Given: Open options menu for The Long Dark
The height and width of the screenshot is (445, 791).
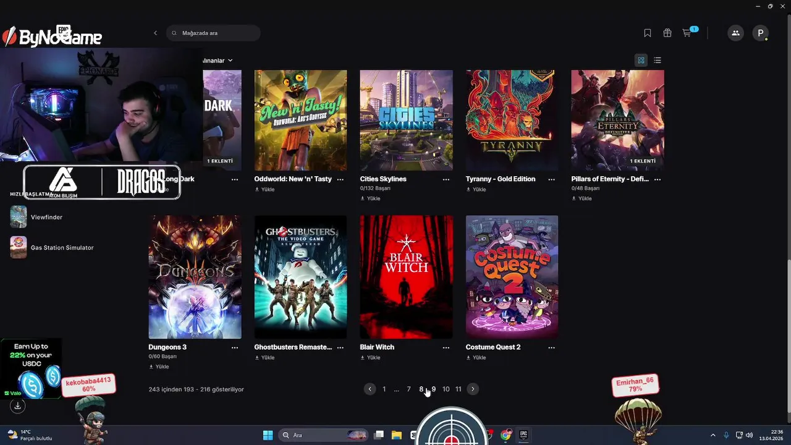Looking at the screenshot, I should pos(234,179).
